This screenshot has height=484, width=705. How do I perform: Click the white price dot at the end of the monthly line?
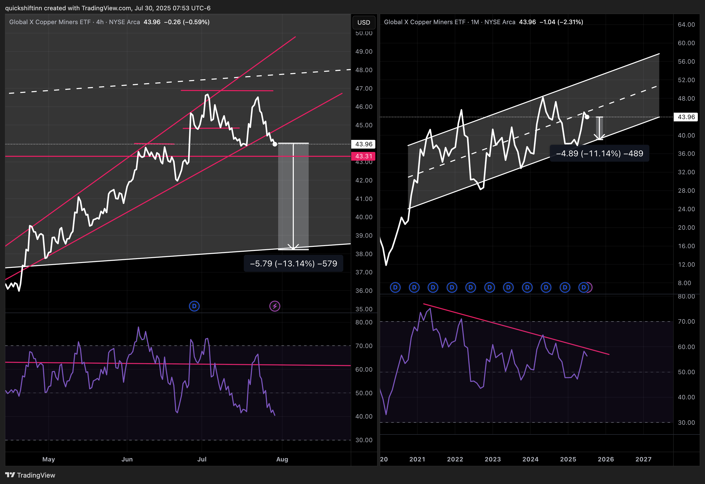click(x=587, y=117)
